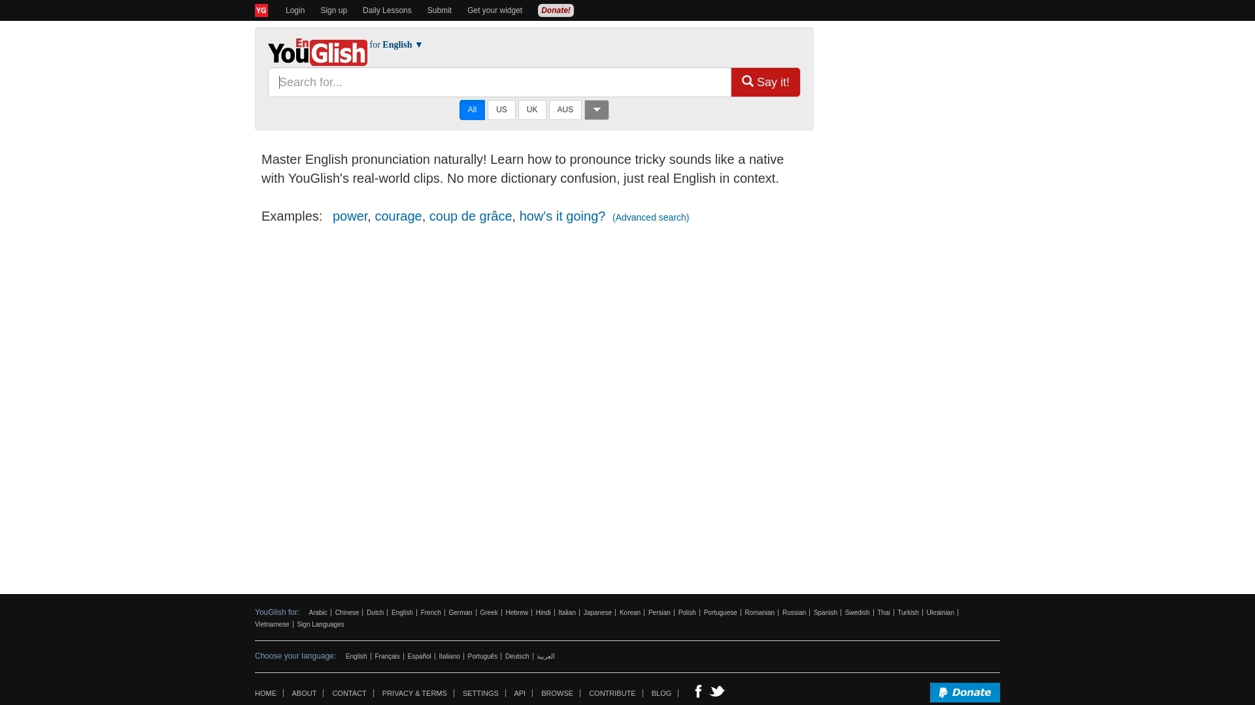This screenshot has width=1255, height=705.
Task: Switch YouGlish to Spanish
Action: (x=826, y=613)
